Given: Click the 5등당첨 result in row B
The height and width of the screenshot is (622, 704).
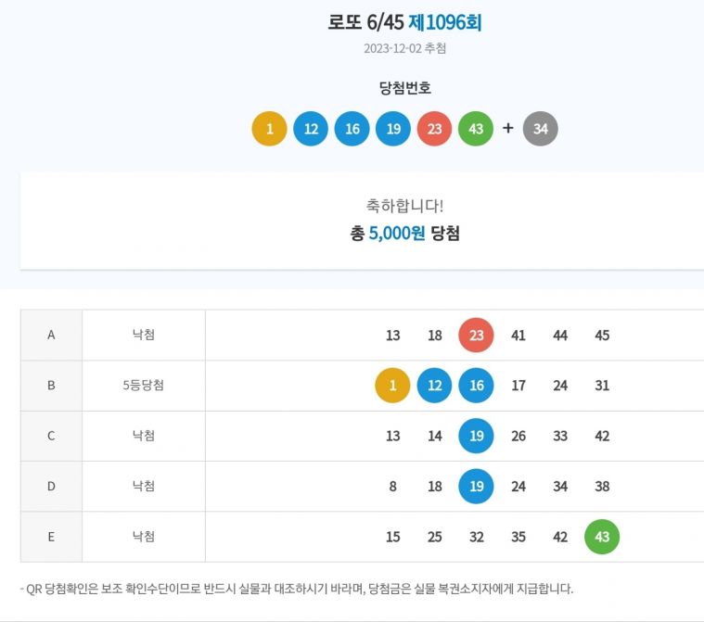Looking at the screenshot, I should click(143, 385).
